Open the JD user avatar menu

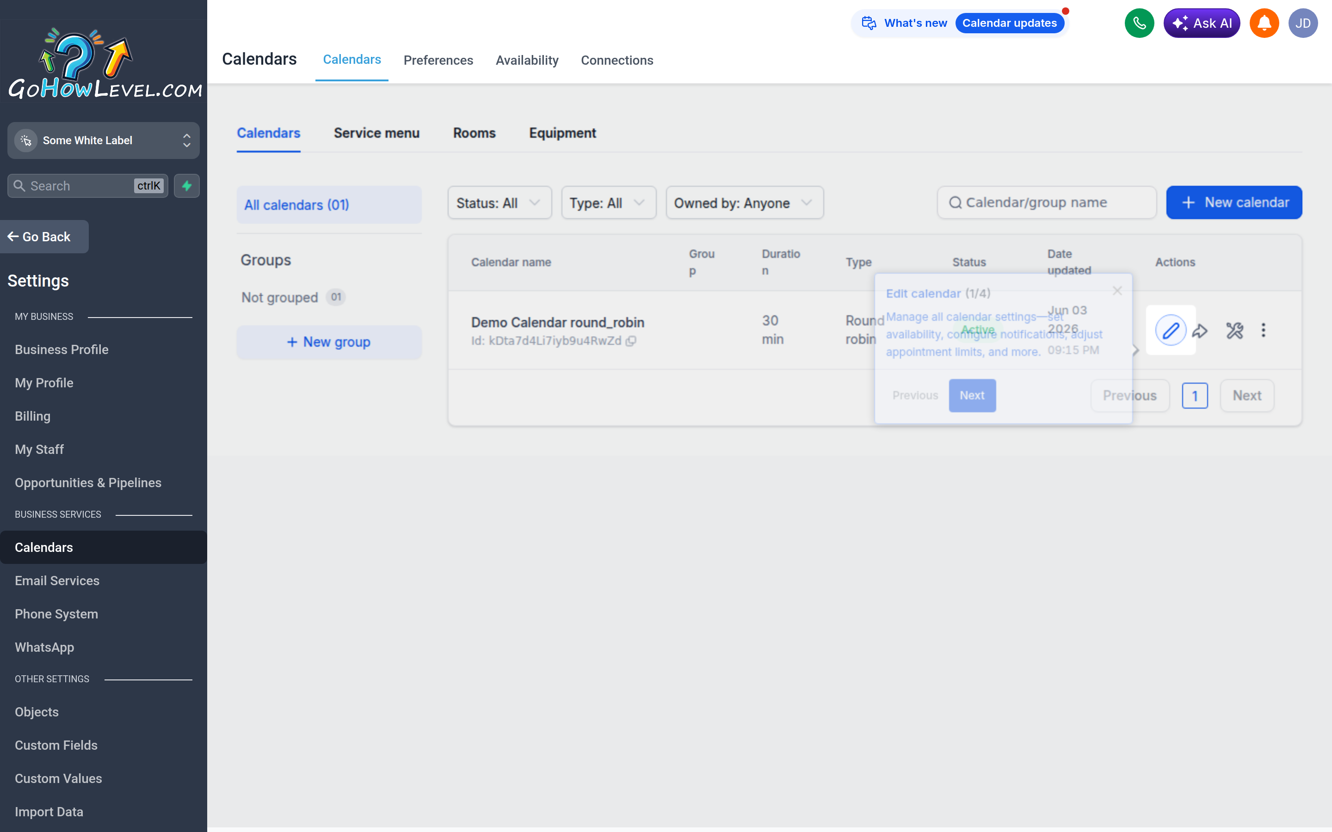tap(1302, 23)
